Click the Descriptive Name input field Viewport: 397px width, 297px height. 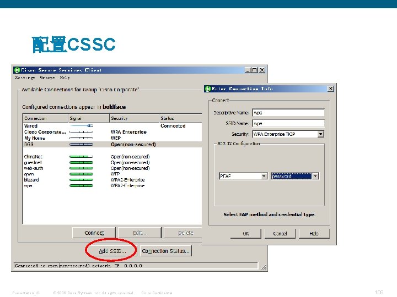click(288, 113)
